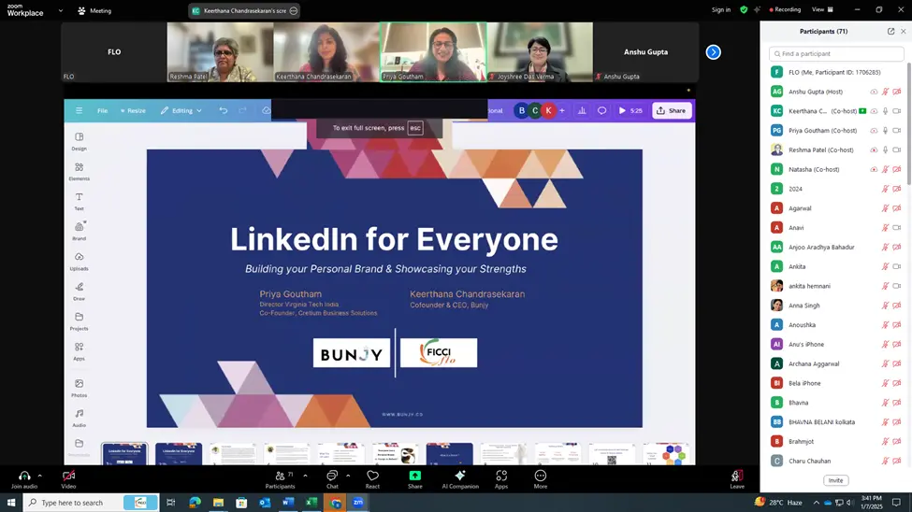Viewport: 912px width, 512px height.
Task: Open the Zoom React menu
Action: (x=373, y=479)
